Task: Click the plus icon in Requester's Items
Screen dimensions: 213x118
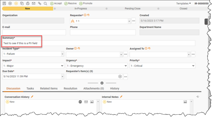Action: 120,77
